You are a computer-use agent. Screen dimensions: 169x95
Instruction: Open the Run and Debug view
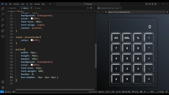click(x=3, y=25)
